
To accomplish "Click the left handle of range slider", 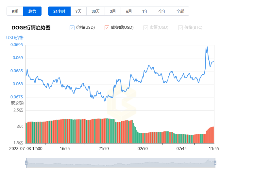I will coord(26,163).
